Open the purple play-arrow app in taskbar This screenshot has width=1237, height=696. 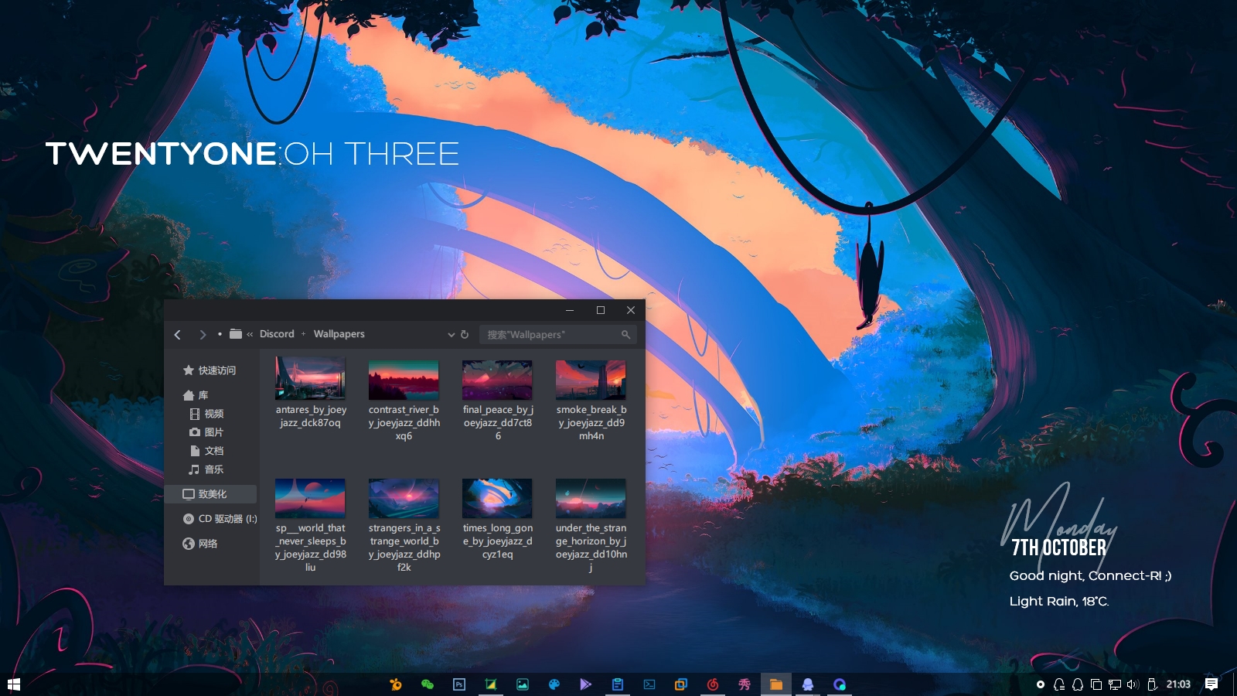(585, 684)
